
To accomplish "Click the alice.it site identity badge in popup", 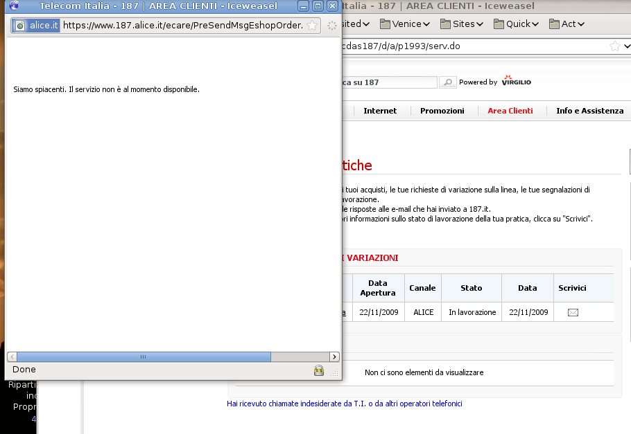I will (x=36, y=26).
